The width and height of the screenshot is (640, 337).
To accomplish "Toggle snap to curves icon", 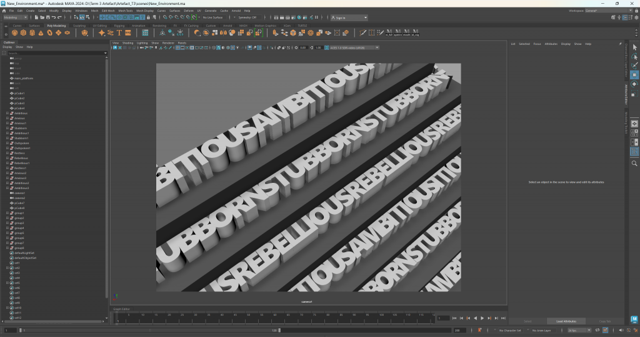I will (171, 17).
